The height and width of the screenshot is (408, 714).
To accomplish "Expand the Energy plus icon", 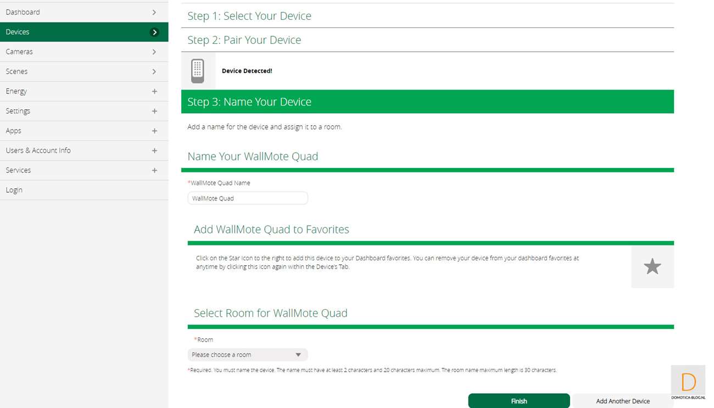I will coord(154,92).
